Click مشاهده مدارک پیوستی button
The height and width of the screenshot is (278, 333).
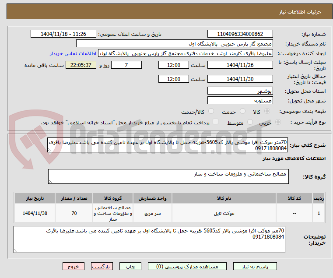(x=187, y=266)
